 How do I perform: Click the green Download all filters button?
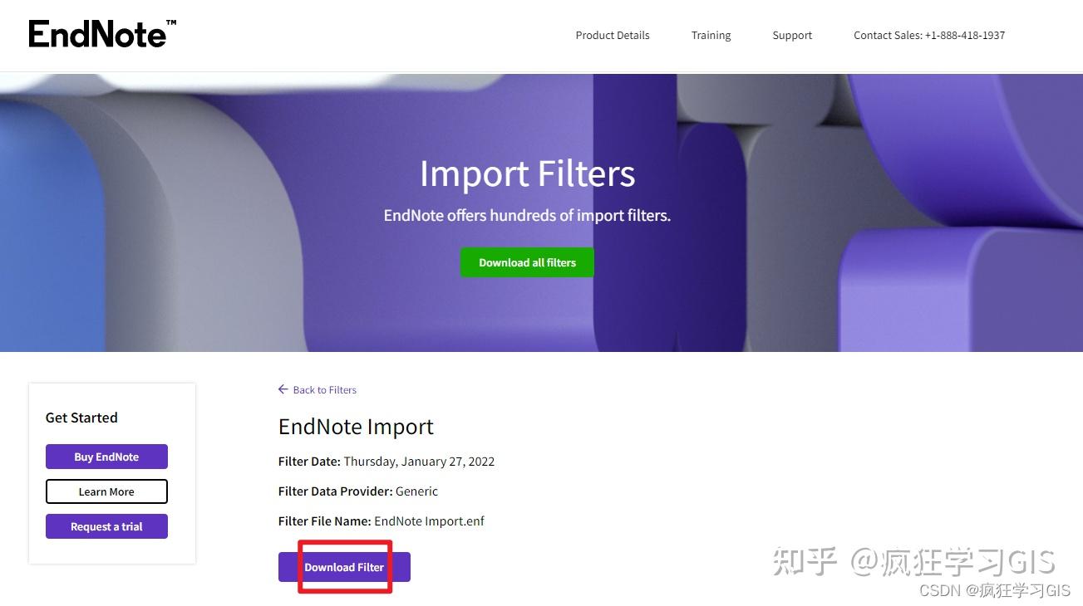(x=527, y=262)
